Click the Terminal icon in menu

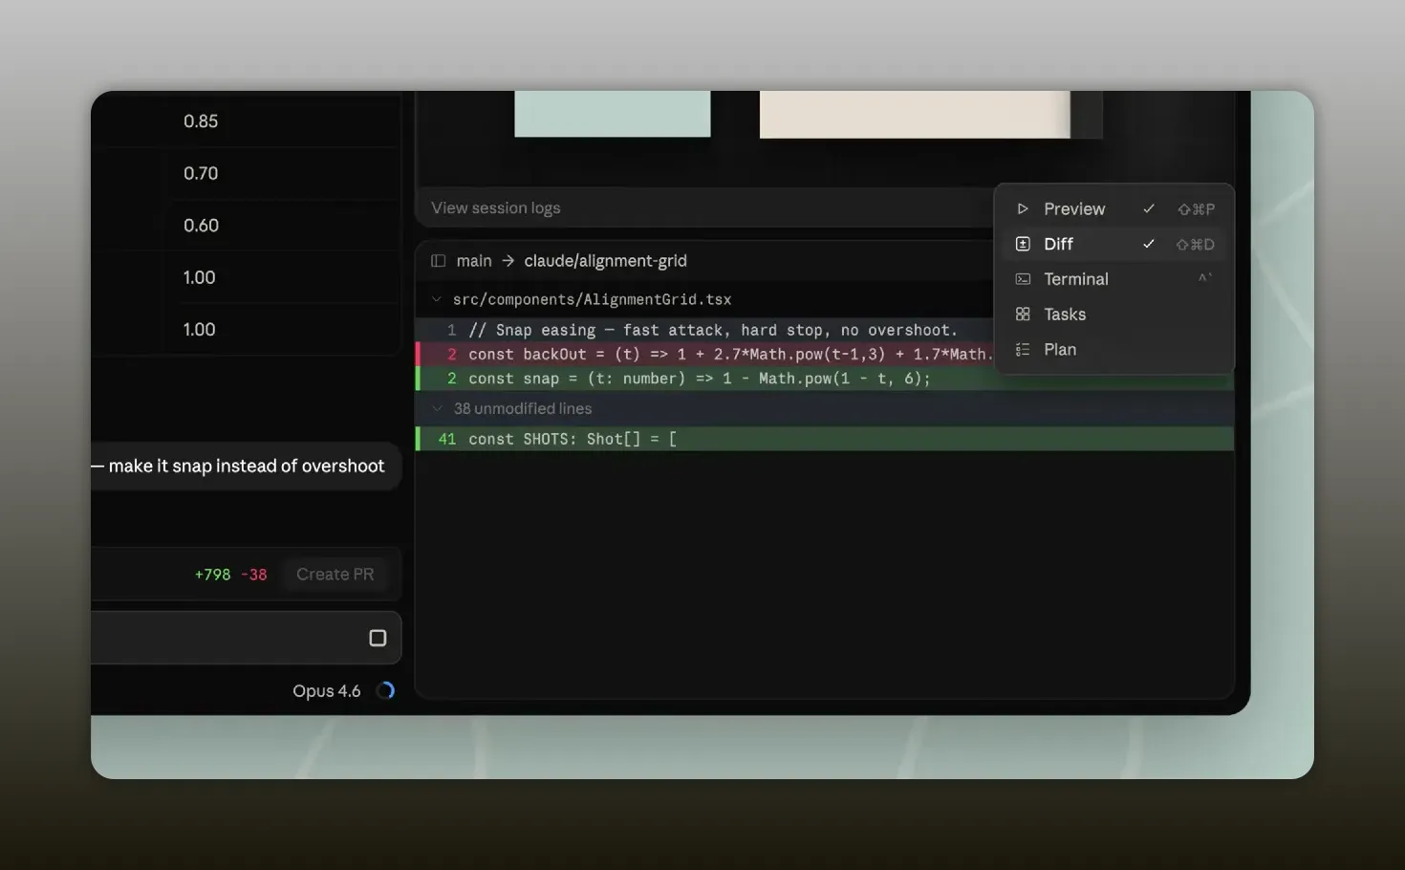tap(1023, 279)
